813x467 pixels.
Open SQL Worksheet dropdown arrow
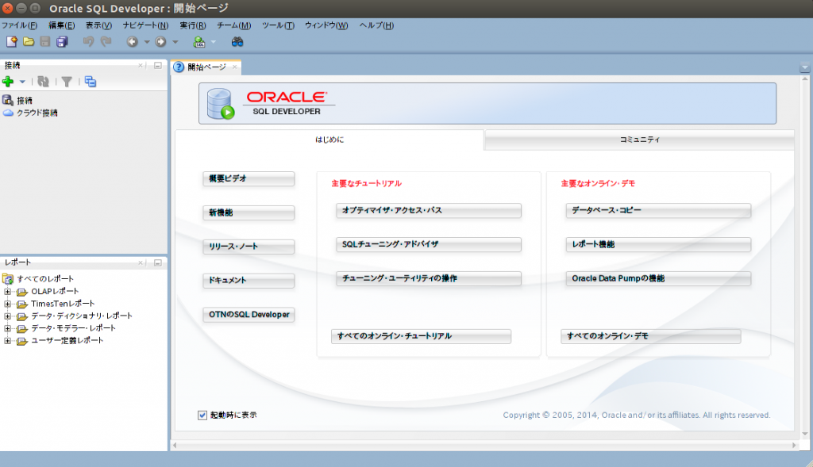coord(213,42)
